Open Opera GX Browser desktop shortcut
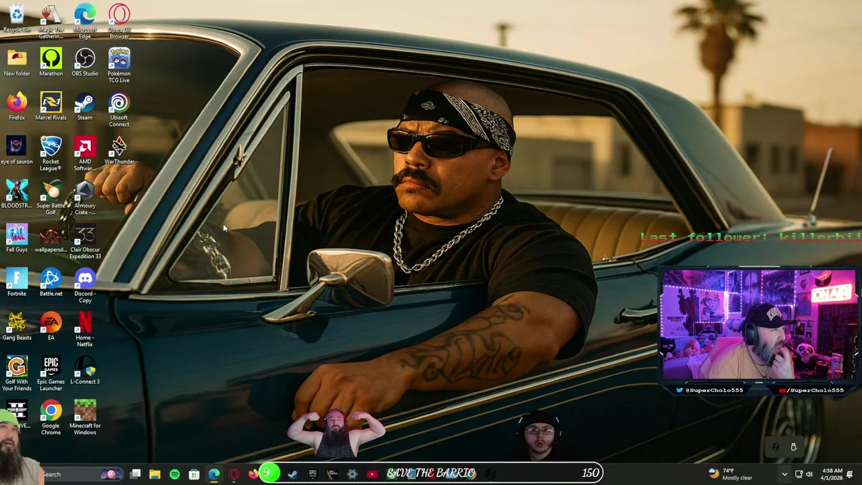The height and width of the screenshot is (485, 862). (119, 21)
